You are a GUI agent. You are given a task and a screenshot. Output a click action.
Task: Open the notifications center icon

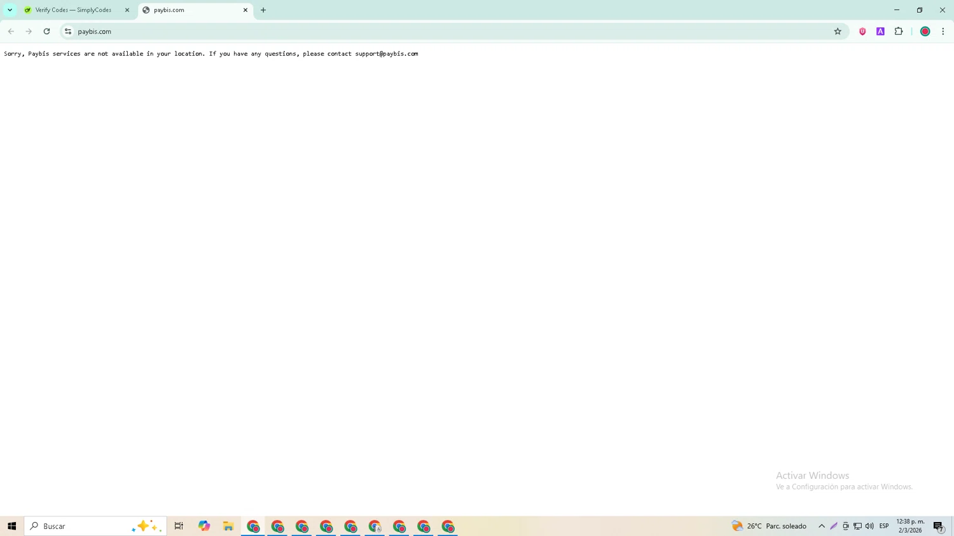click(939, 526)
